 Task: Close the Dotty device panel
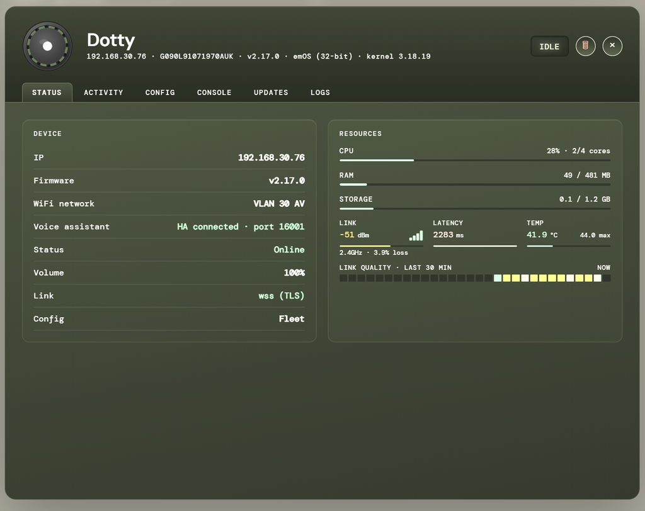(612, 46)
